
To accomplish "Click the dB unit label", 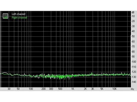I will pos(133,12).
